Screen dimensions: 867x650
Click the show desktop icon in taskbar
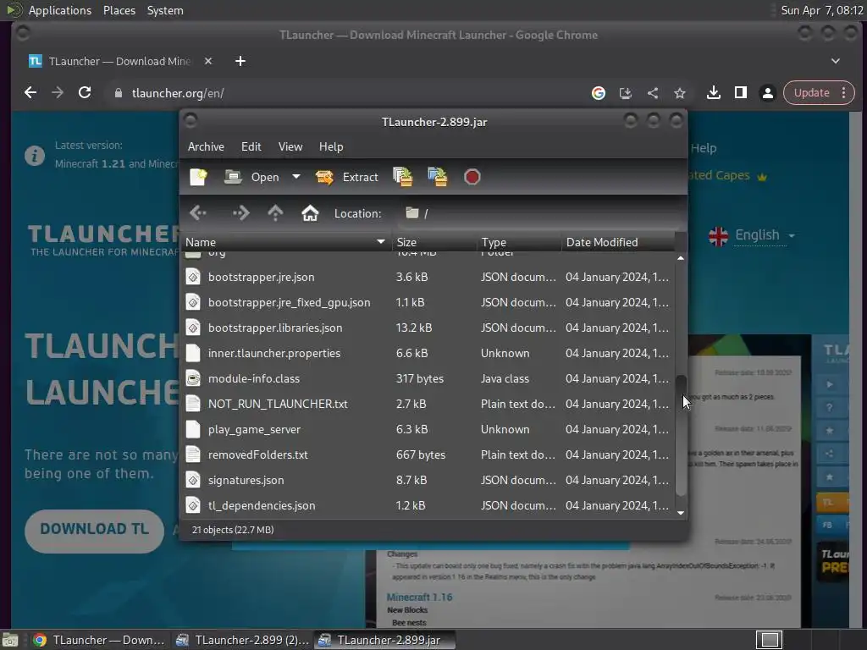[x=10, y=640]
